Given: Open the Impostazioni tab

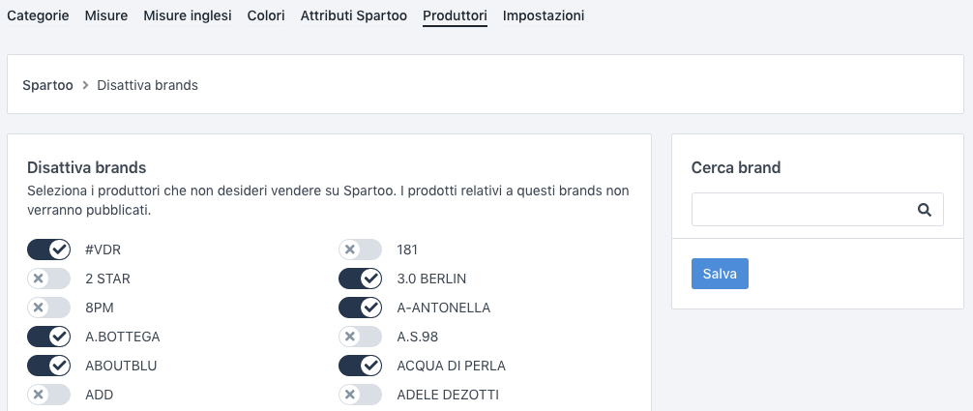Looking at the screenshot, I should pos(544,16).
